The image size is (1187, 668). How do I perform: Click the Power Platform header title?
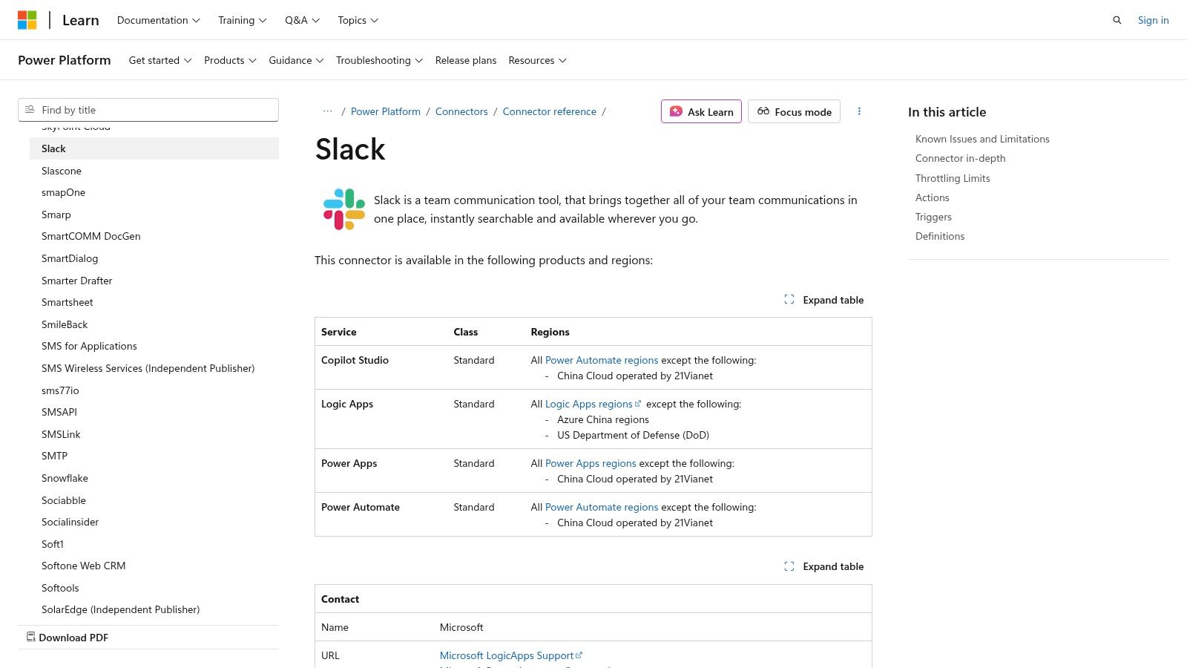point(65,60)
